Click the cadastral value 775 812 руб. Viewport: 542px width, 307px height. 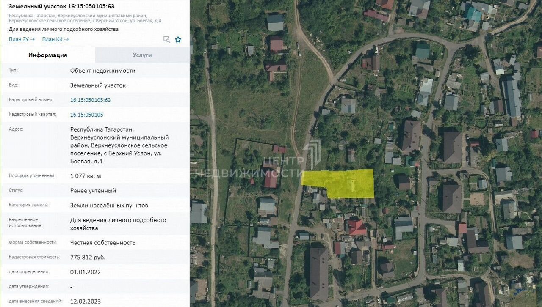88,257
